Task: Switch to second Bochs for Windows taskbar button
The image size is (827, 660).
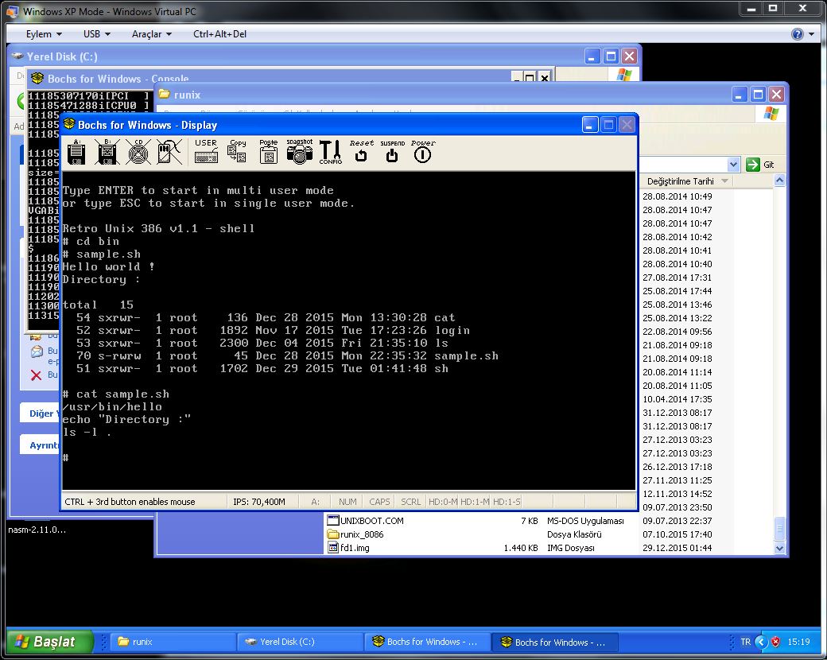Action: [x=555, y=642]
